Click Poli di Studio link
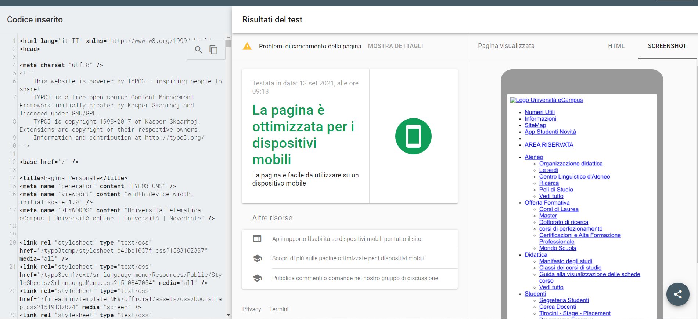 pyautogui.click(x=556, y=190)
